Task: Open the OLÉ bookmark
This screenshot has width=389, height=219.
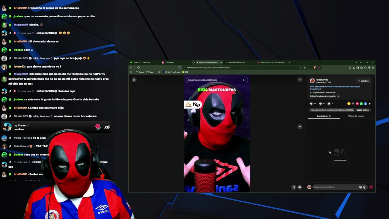Action: tap(185, 72)
